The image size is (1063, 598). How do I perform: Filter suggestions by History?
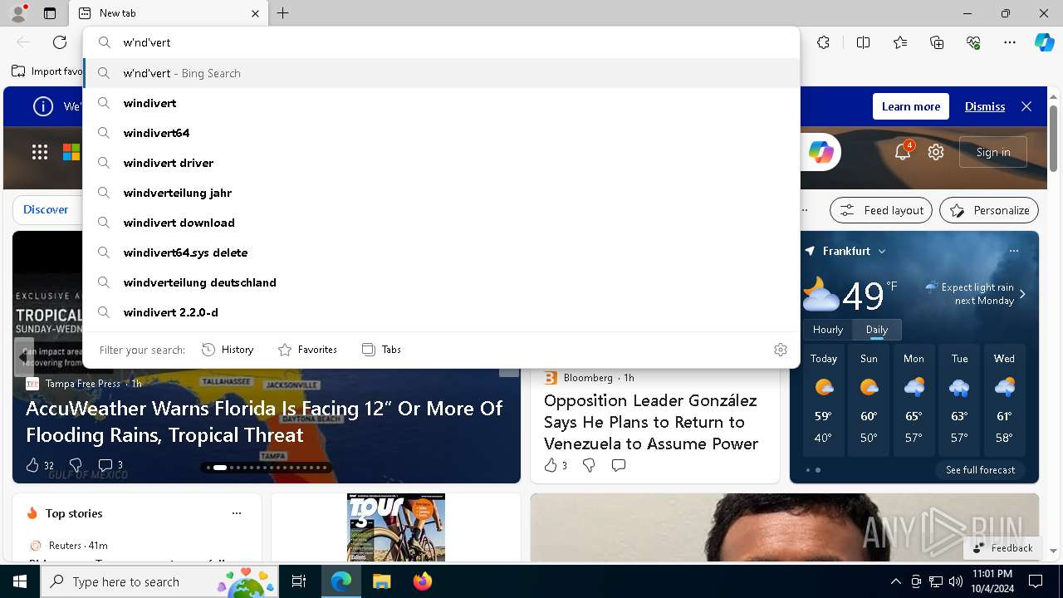228,350
